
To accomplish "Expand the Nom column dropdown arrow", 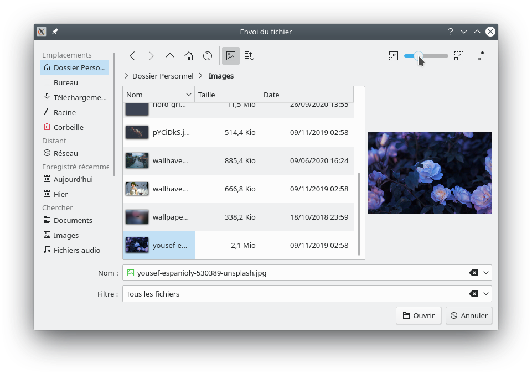I will (189, 95).
